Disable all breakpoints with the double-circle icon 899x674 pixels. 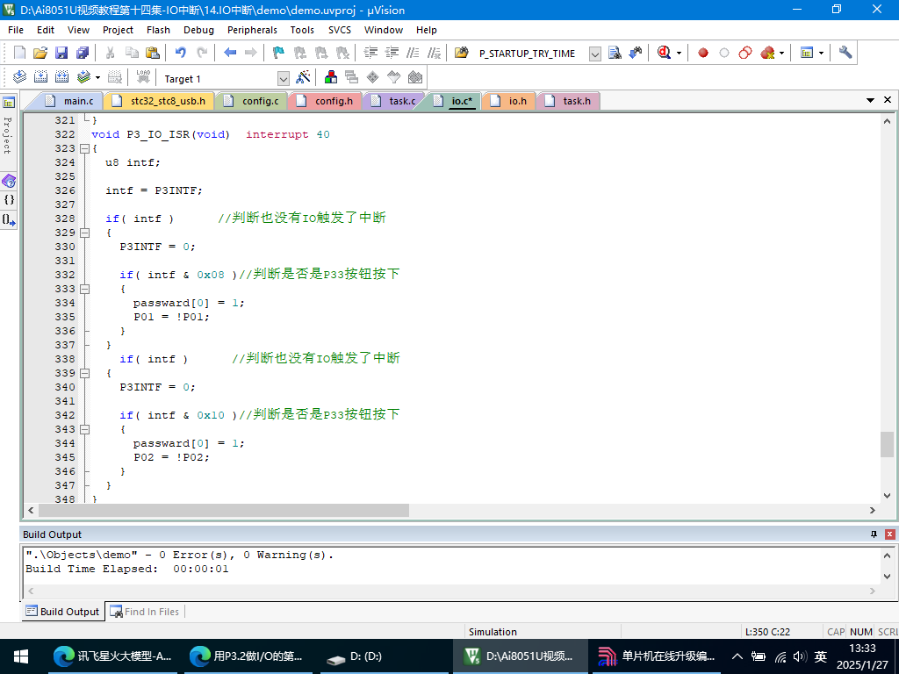pyautogui.click(x=744, y=53)
